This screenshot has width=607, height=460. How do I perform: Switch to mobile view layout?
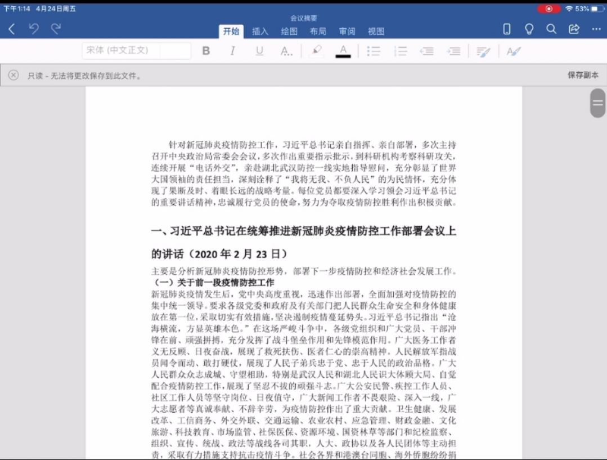tap(506, 29)
